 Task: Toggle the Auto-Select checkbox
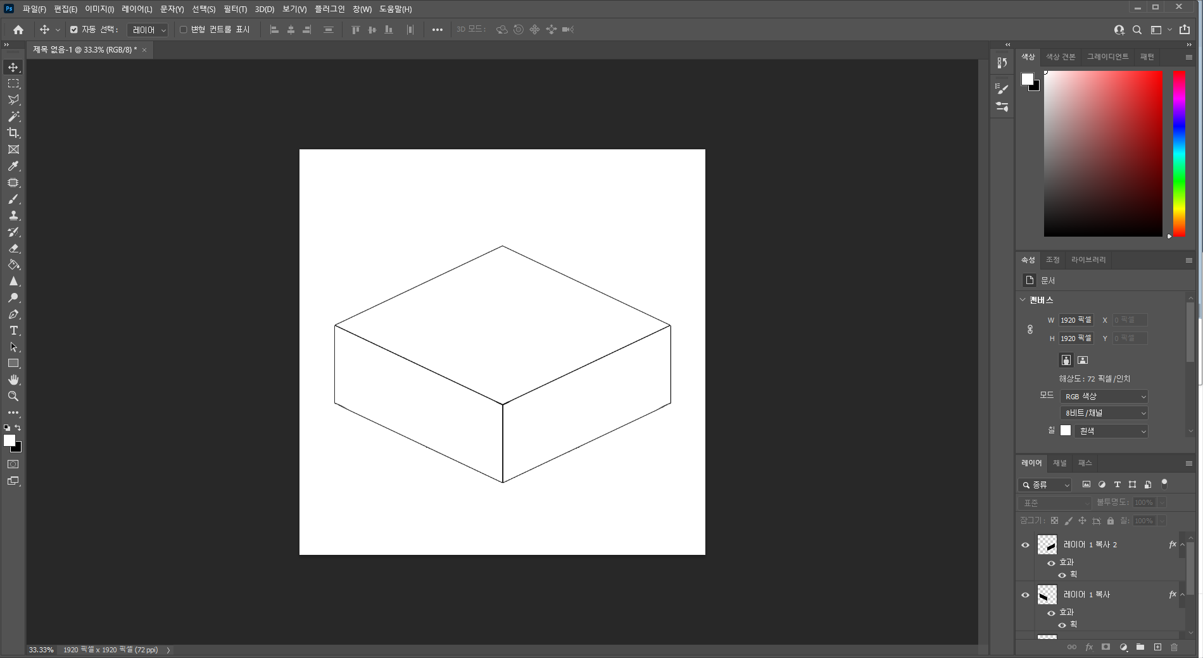74,30
